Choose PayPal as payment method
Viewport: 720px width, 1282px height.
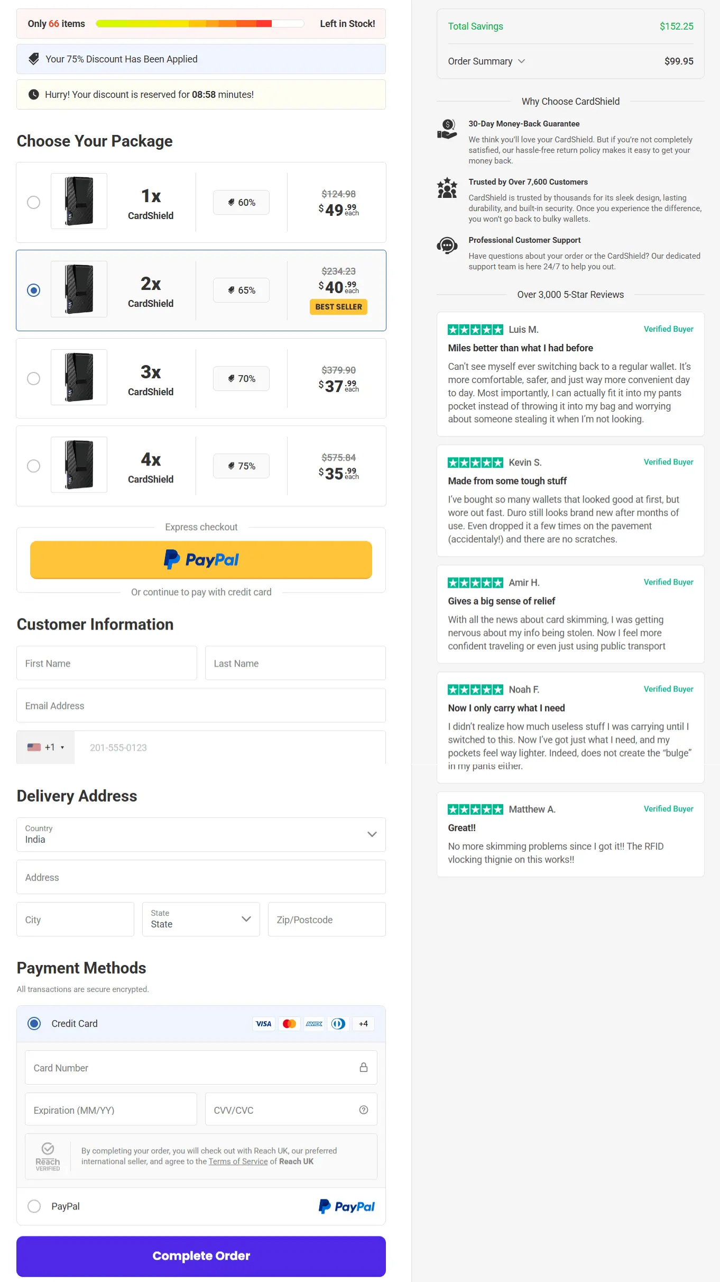tap(34, 1206)
